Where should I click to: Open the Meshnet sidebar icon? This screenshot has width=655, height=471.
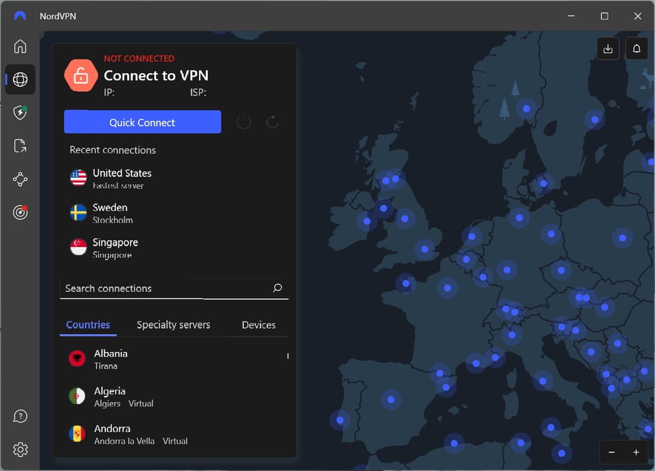20,179
